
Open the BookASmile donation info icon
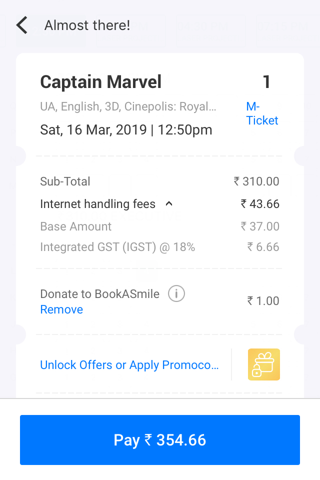coord(176,293)
